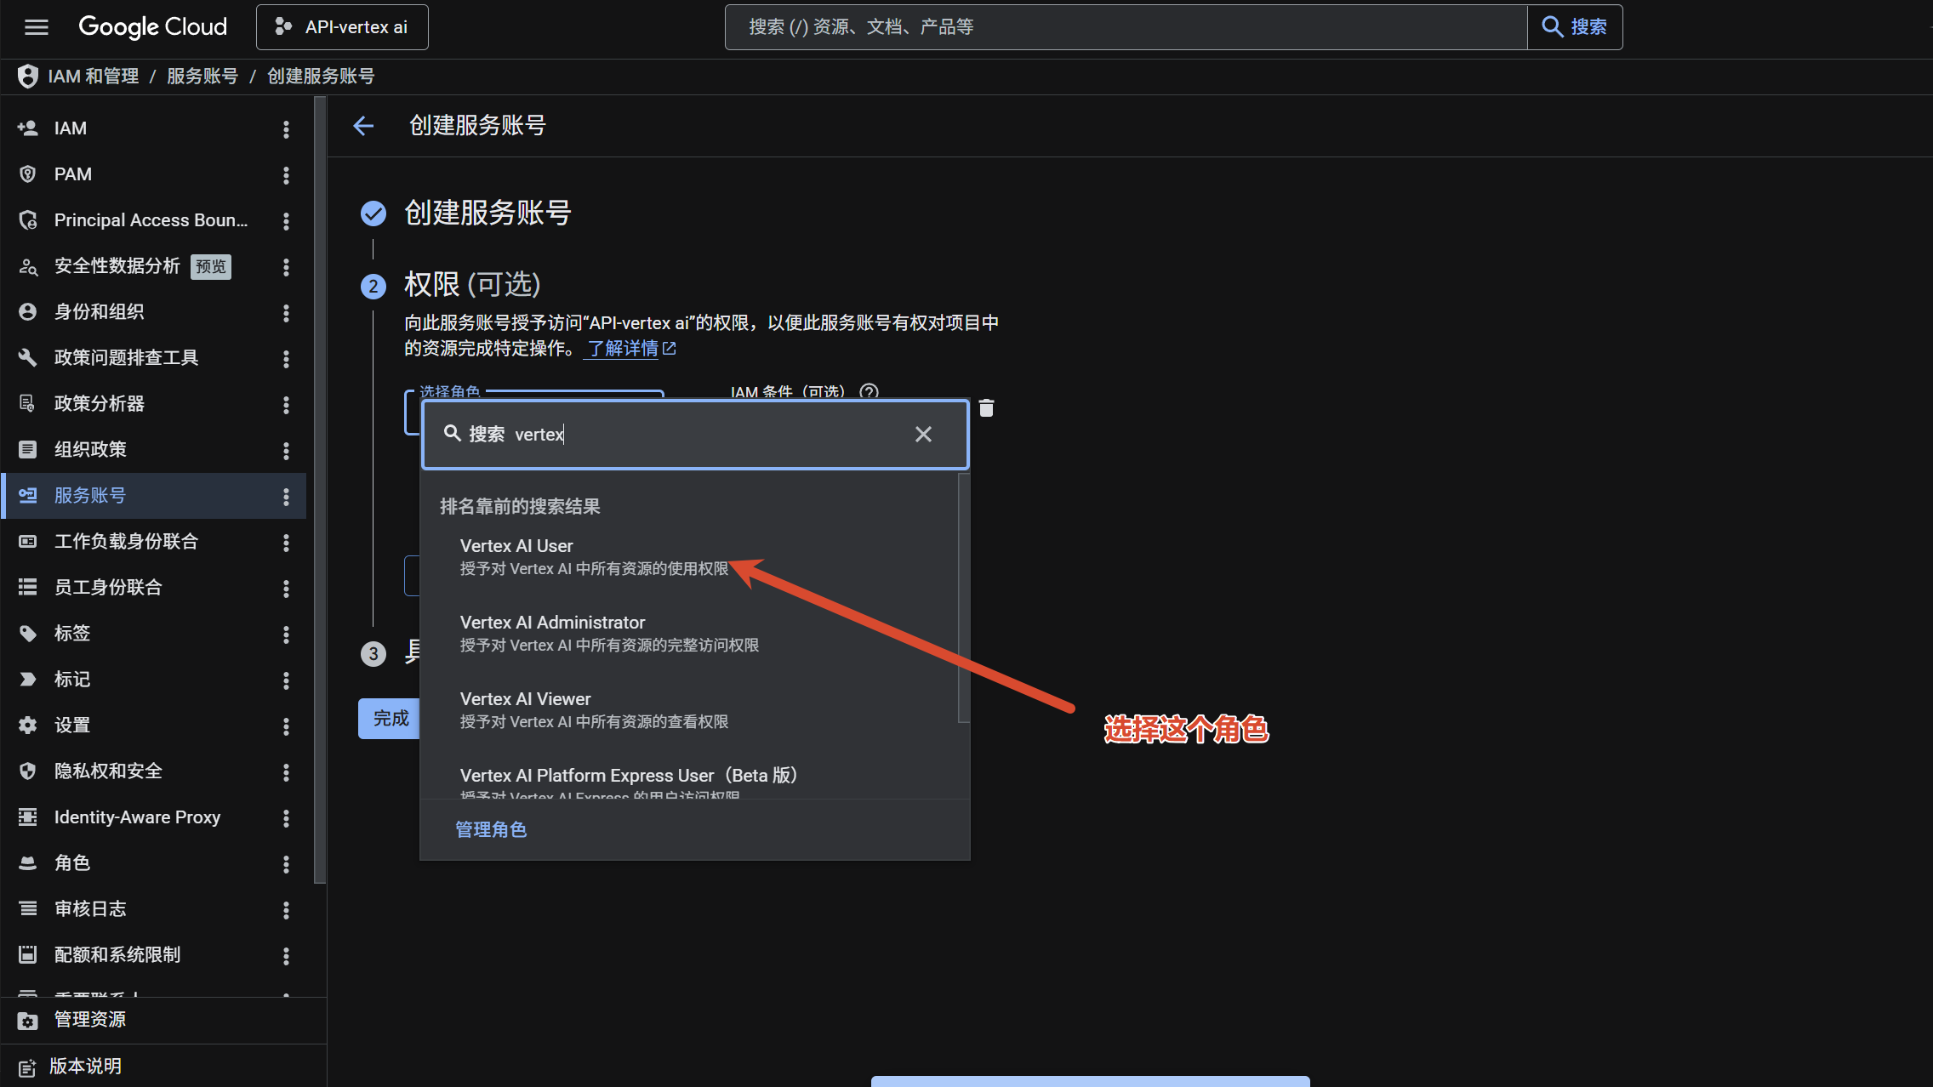Click step 2 权限 (可选) heading
The image size is (1933, 1087).
(472, 284)
